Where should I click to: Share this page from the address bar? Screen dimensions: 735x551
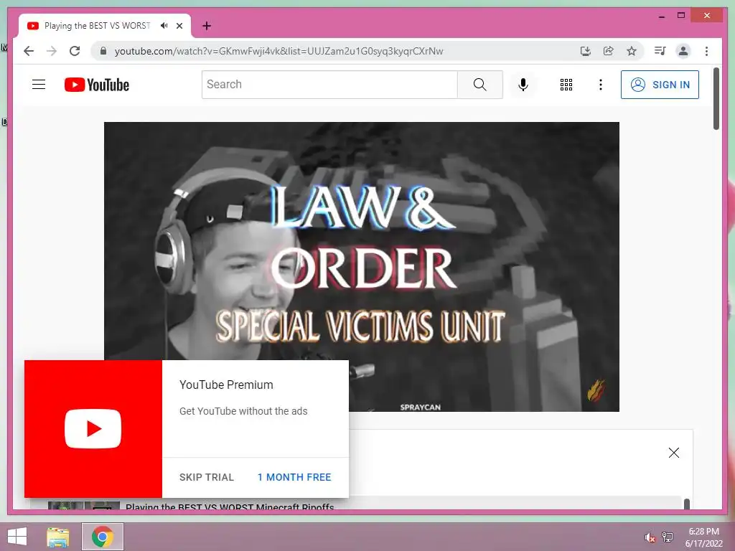click(x=609, y=51)
